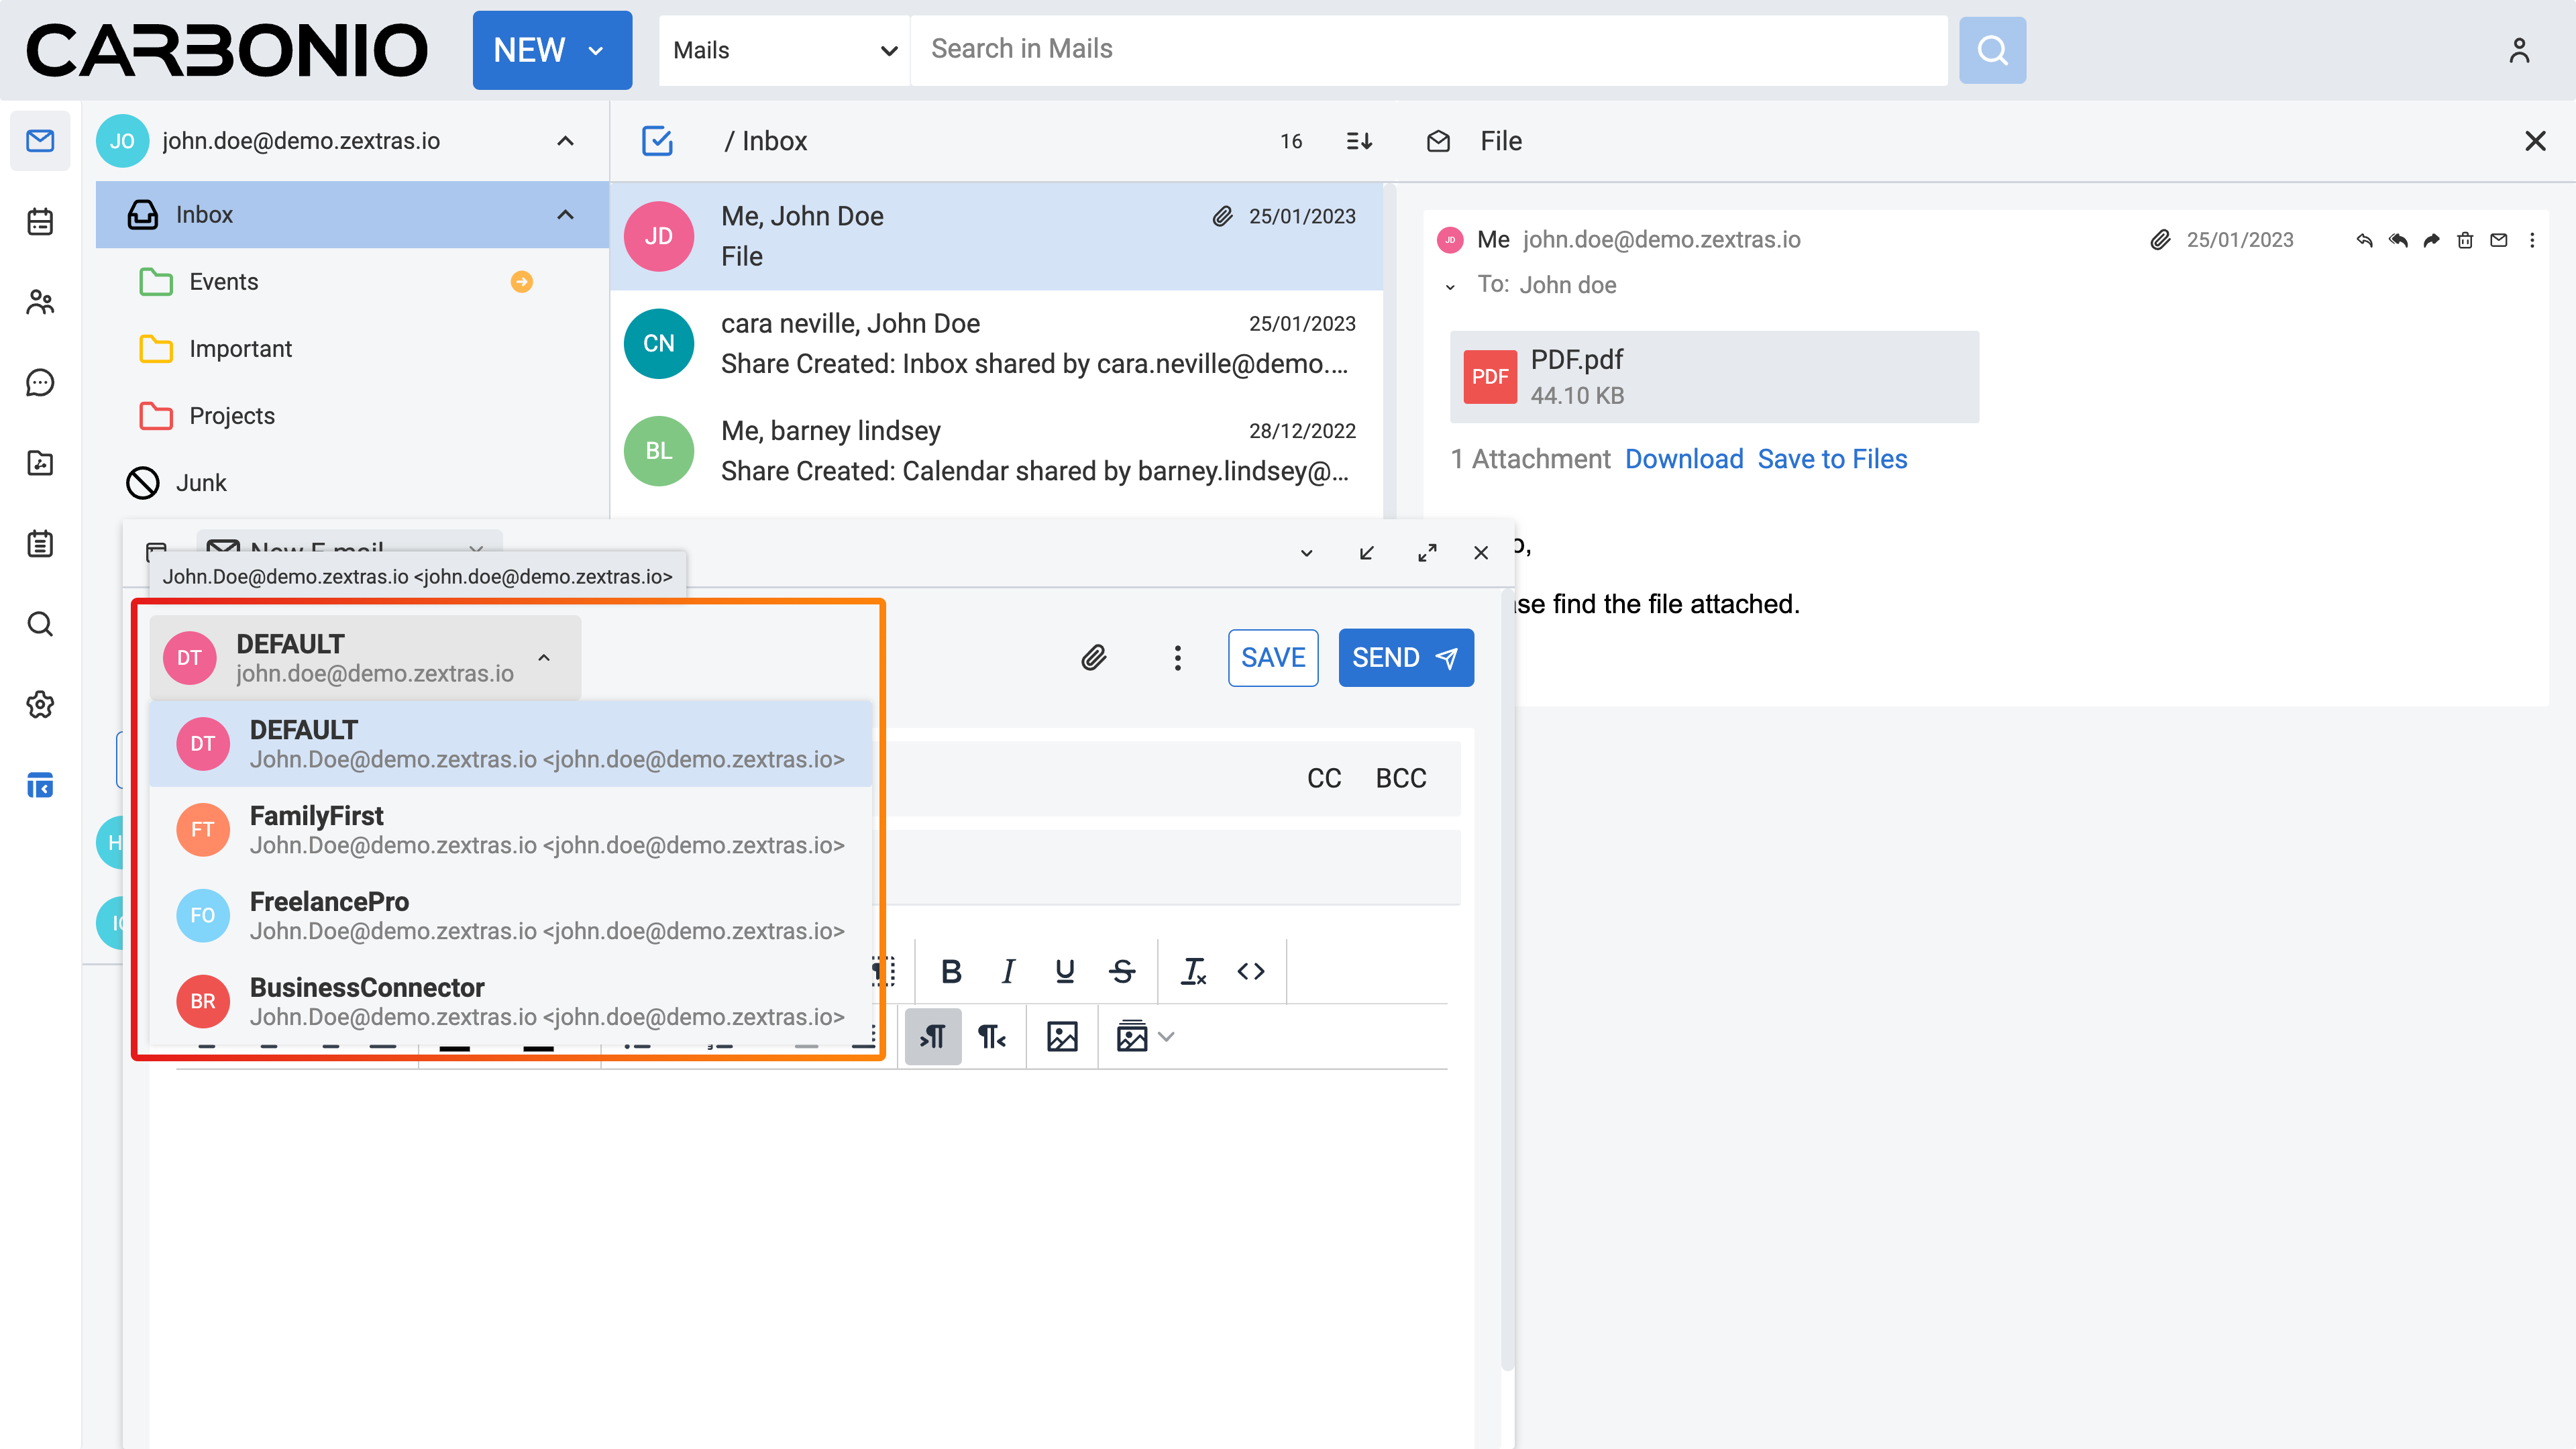Click the attachment paperclip icon in the composer
This screenshot has height=1449, width=2576.
coord(1093,657)
